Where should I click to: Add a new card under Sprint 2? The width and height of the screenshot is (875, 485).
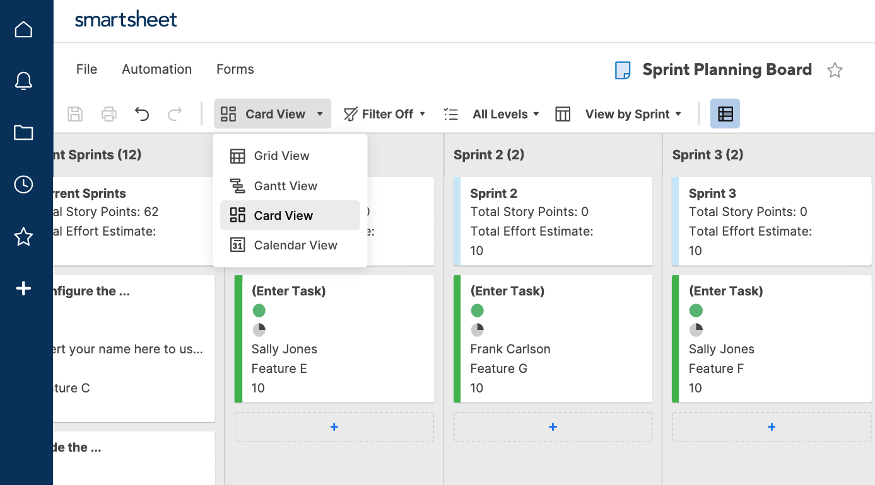pyautogui.click(x=553, y=426)
